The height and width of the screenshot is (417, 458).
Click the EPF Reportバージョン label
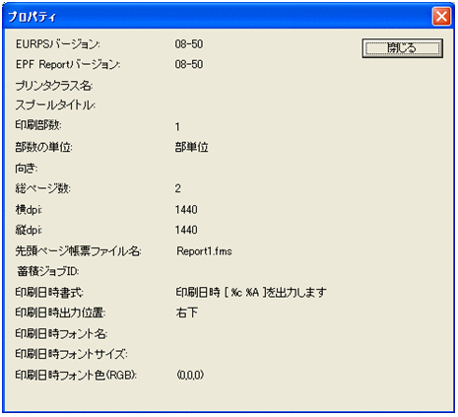coord(68,64)
